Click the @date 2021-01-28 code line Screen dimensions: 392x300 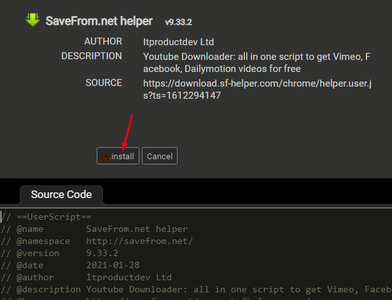pyautogui.click(x=70, y=265)
